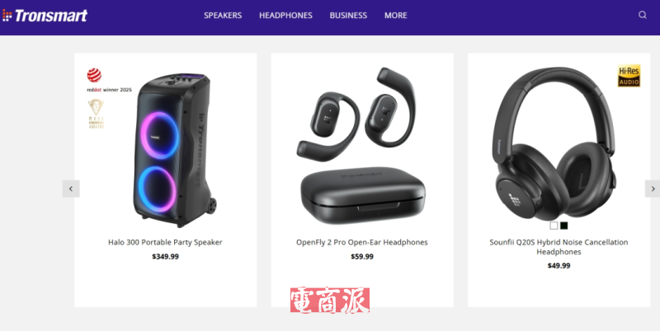Click the Tronsmart logo
Viewport: 660px width, 331px height.
45,16
